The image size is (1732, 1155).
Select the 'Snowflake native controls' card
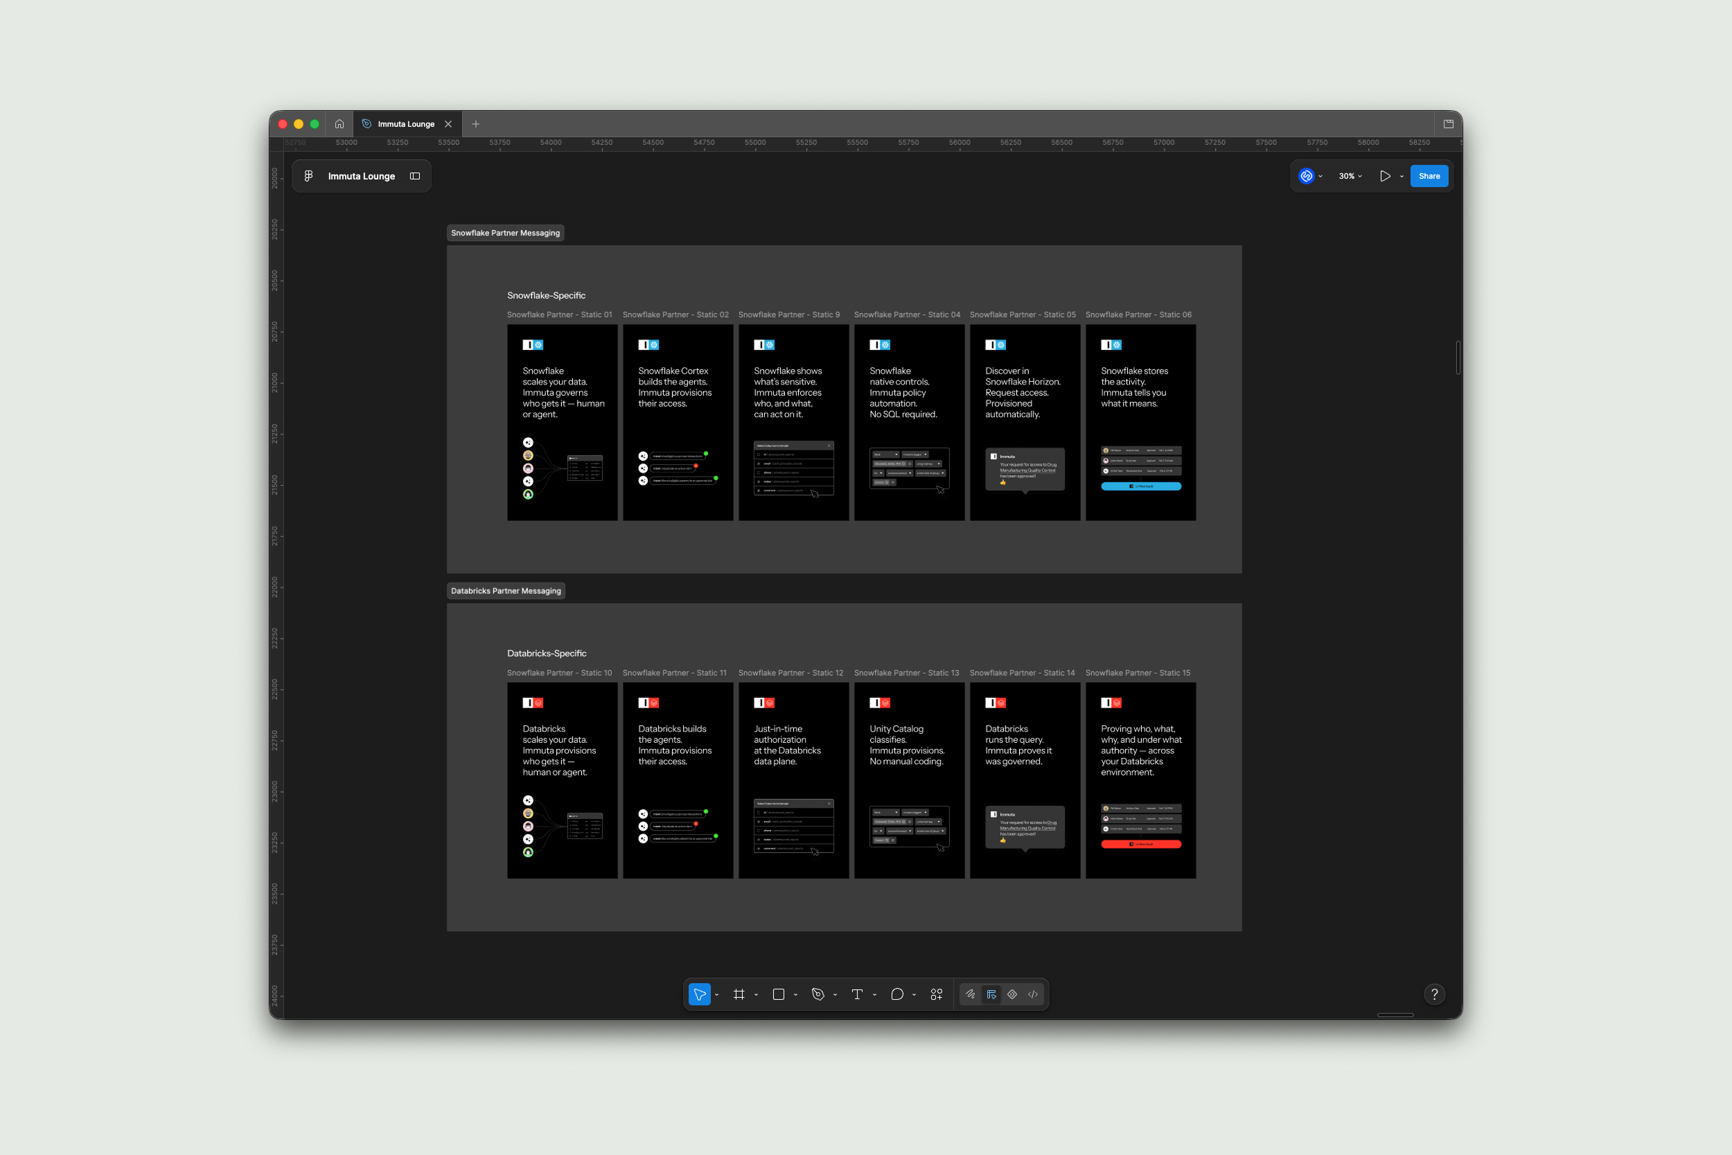point(910,423)
